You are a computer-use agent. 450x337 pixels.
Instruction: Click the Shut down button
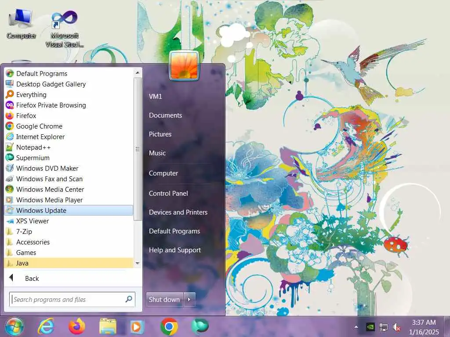(164, 299)
